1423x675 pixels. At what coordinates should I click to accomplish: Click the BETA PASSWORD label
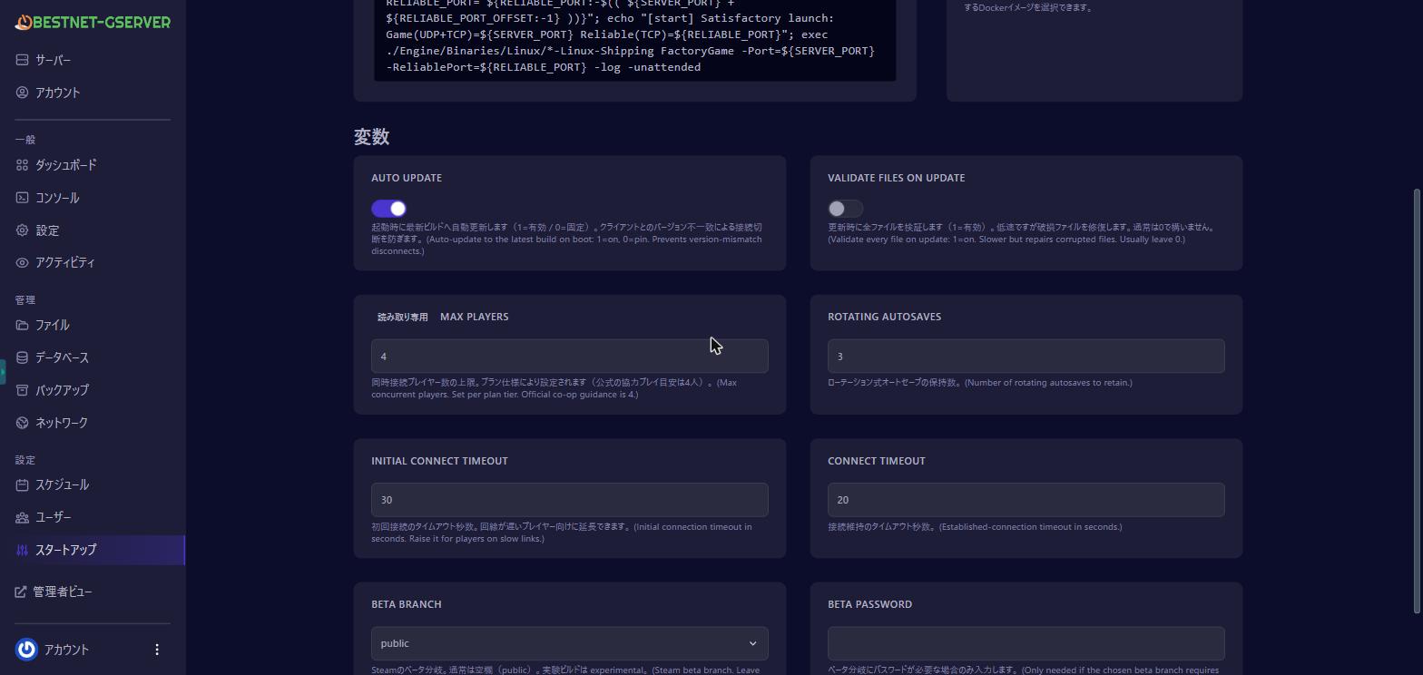click(869, 604)
